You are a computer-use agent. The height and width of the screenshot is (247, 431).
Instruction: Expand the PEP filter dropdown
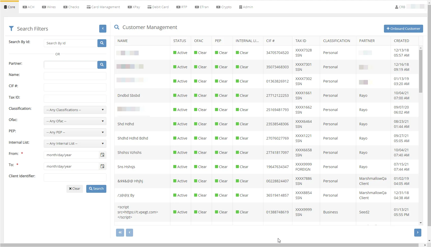[x=75, y=132]
